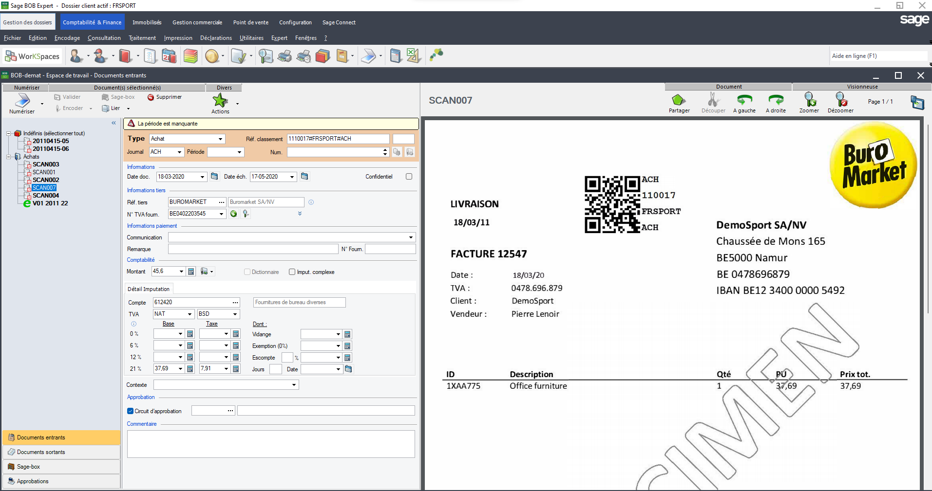Open the calendar icon next to Date doc.
This screenshot has height=491, width=932.
[x=214, y=176]
